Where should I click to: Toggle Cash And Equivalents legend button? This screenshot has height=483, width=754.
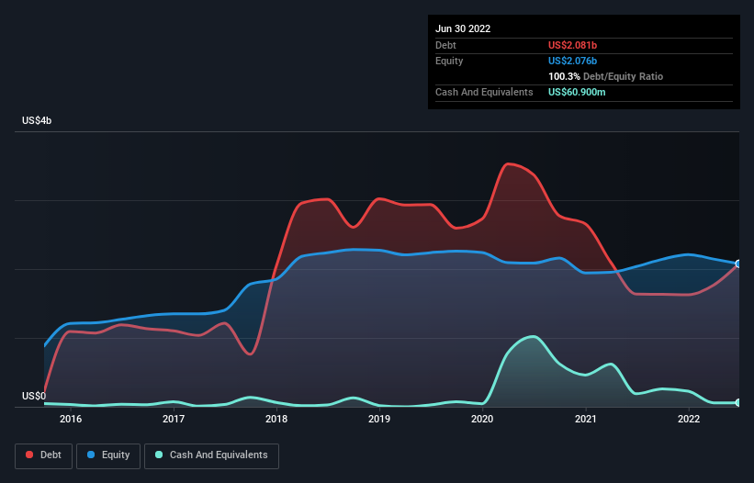(x=211, y=455)
